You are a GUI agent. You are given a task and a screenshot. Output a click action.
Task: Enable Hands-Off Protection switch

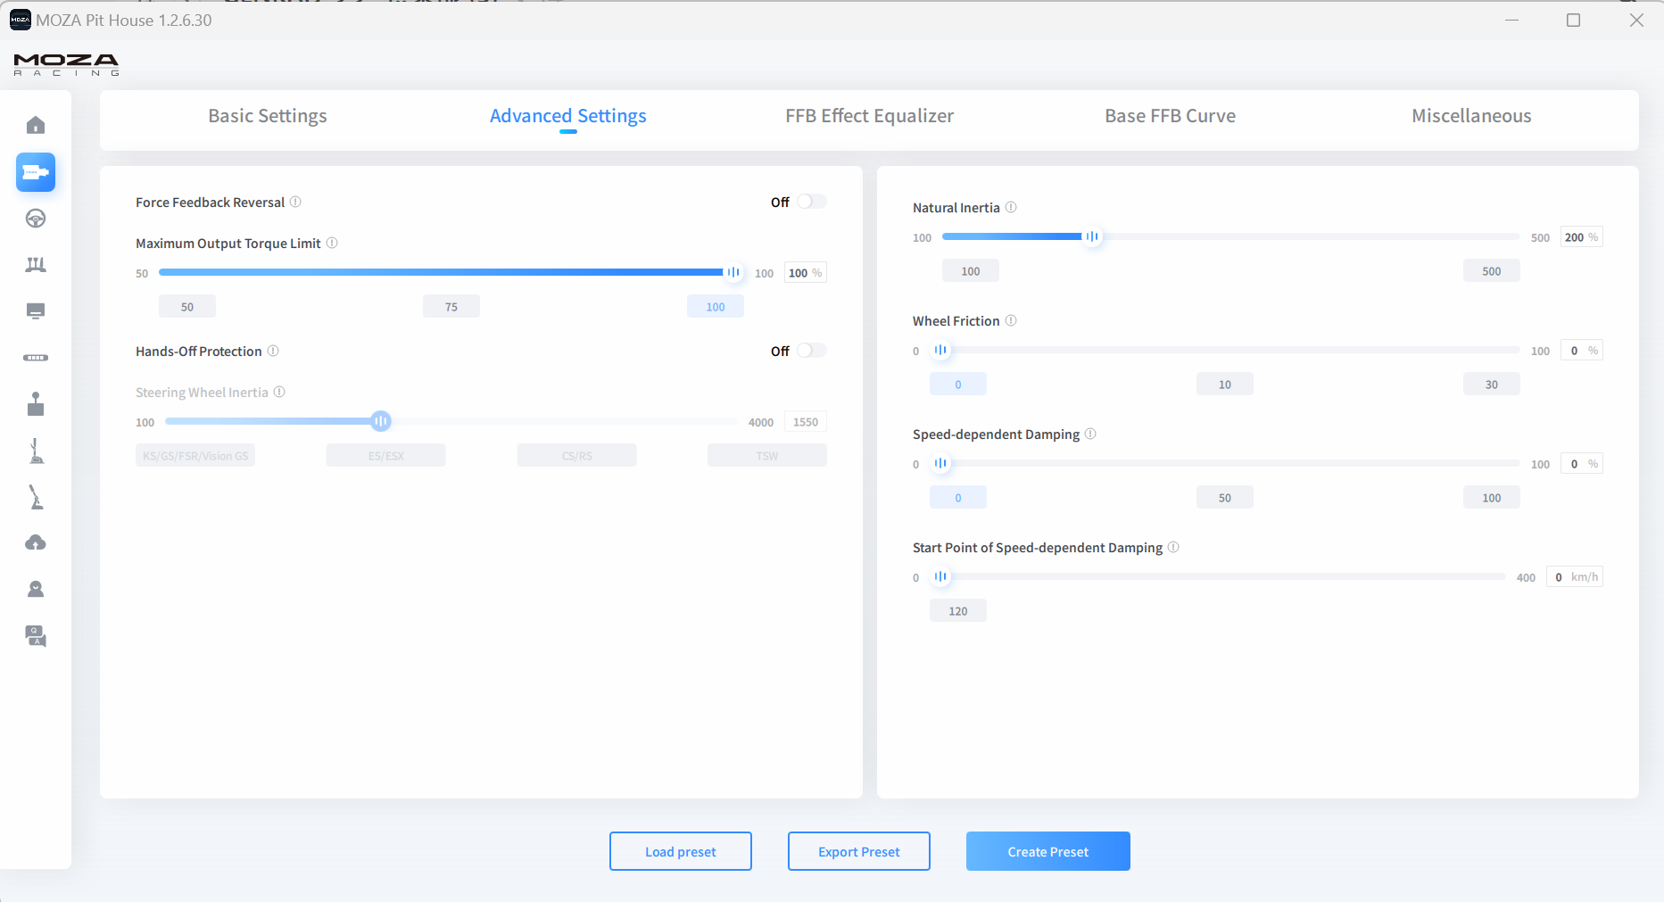click(811, 352)
